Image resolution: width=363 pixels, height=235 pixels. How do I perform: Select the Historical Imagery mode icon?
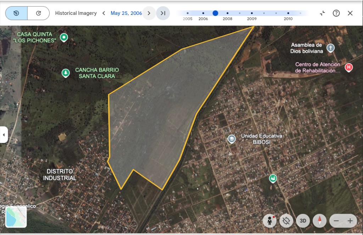[16, 13]
